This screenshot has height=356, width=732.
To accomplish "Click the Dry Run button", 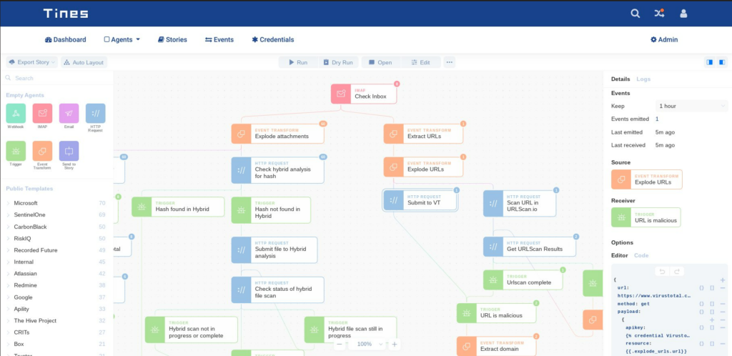I will [338, 62].
